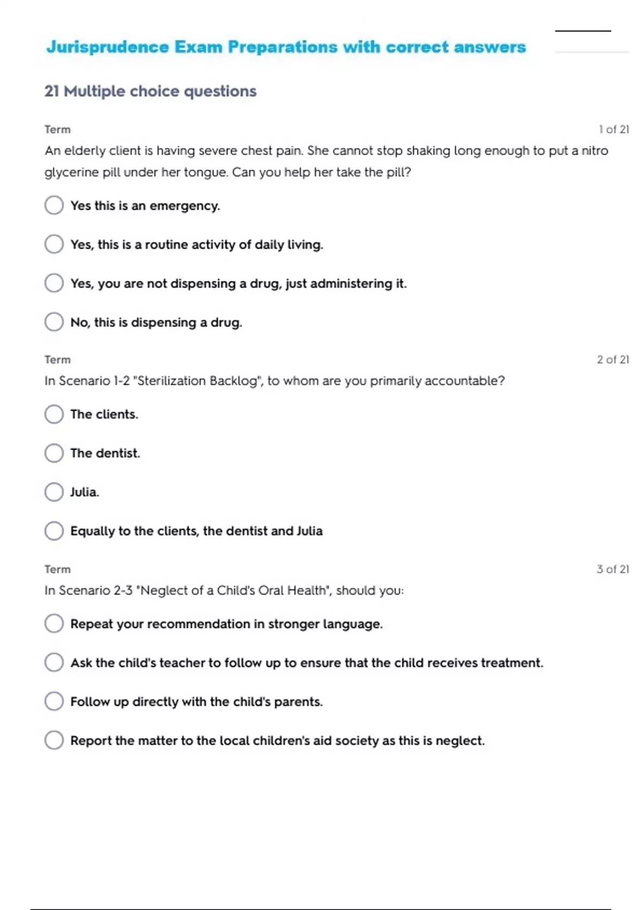Click the '2 of 21' question counter
Image resolution: width=642 pixels, height=910 pixels.
[x=613, y=360]
